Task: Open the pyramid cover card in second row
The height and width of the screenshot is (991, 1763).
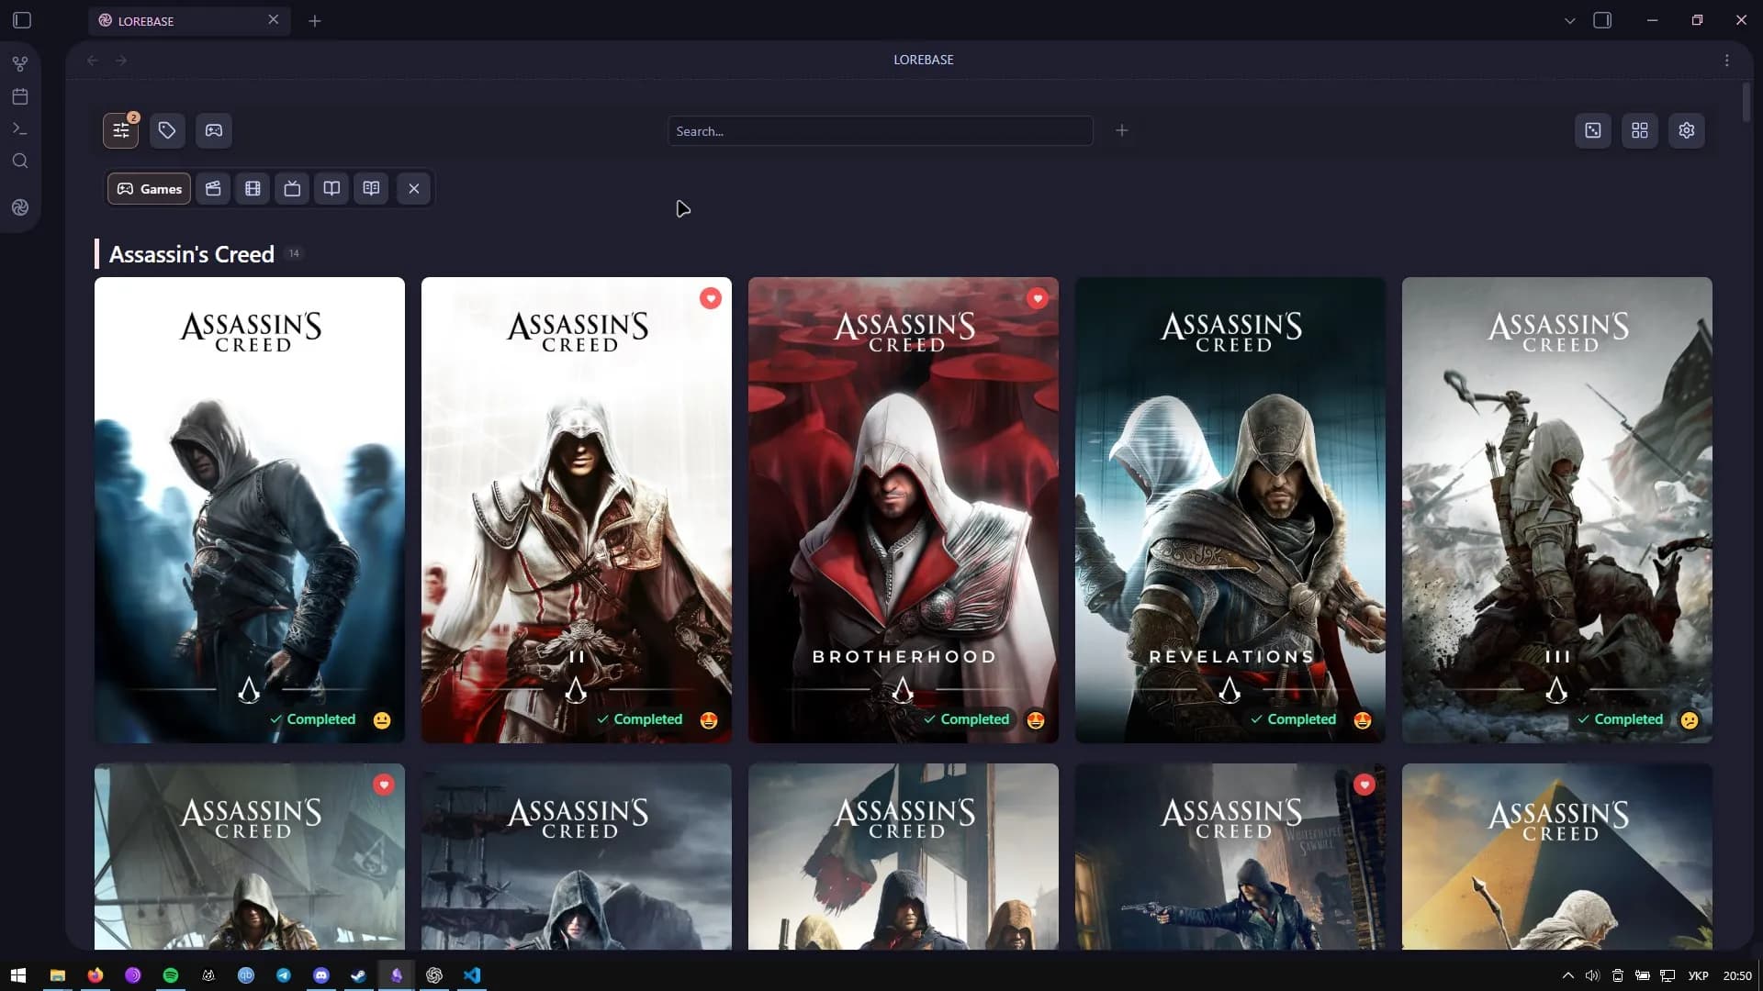Action: (1557, 856)
